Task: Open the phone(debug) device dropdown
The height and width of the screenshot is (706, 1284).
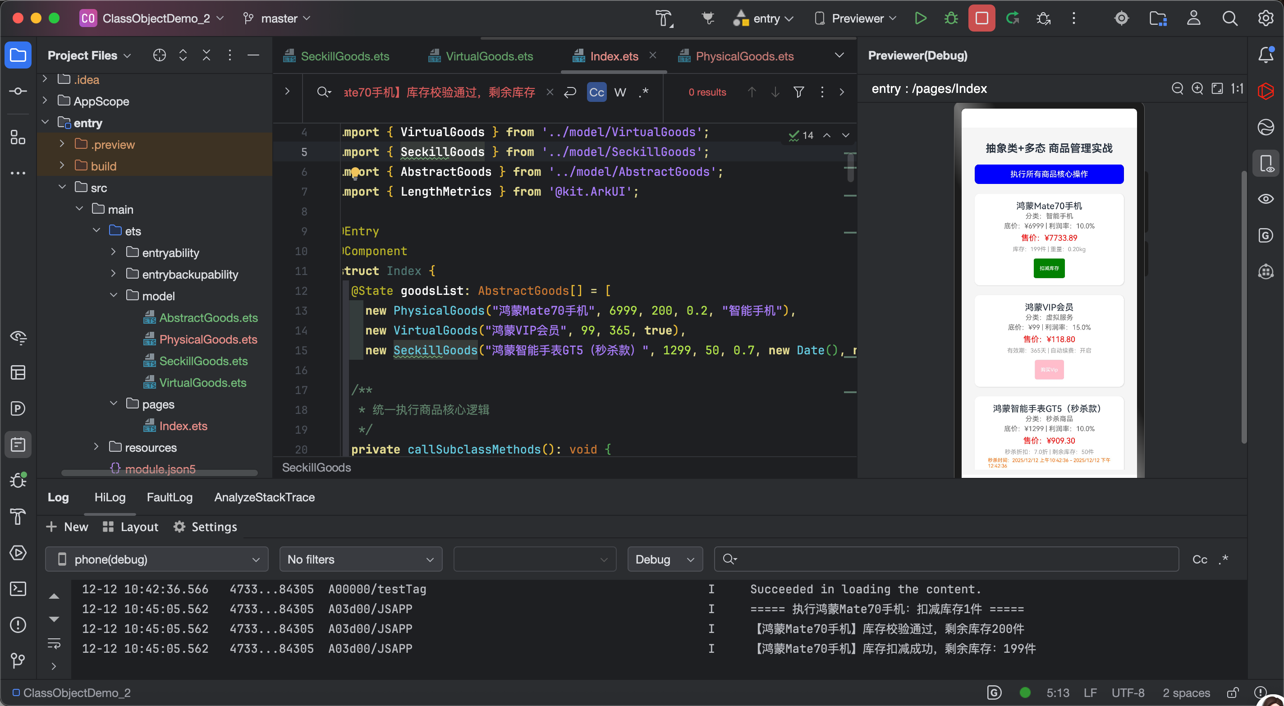Action: (x=156, y=559)
